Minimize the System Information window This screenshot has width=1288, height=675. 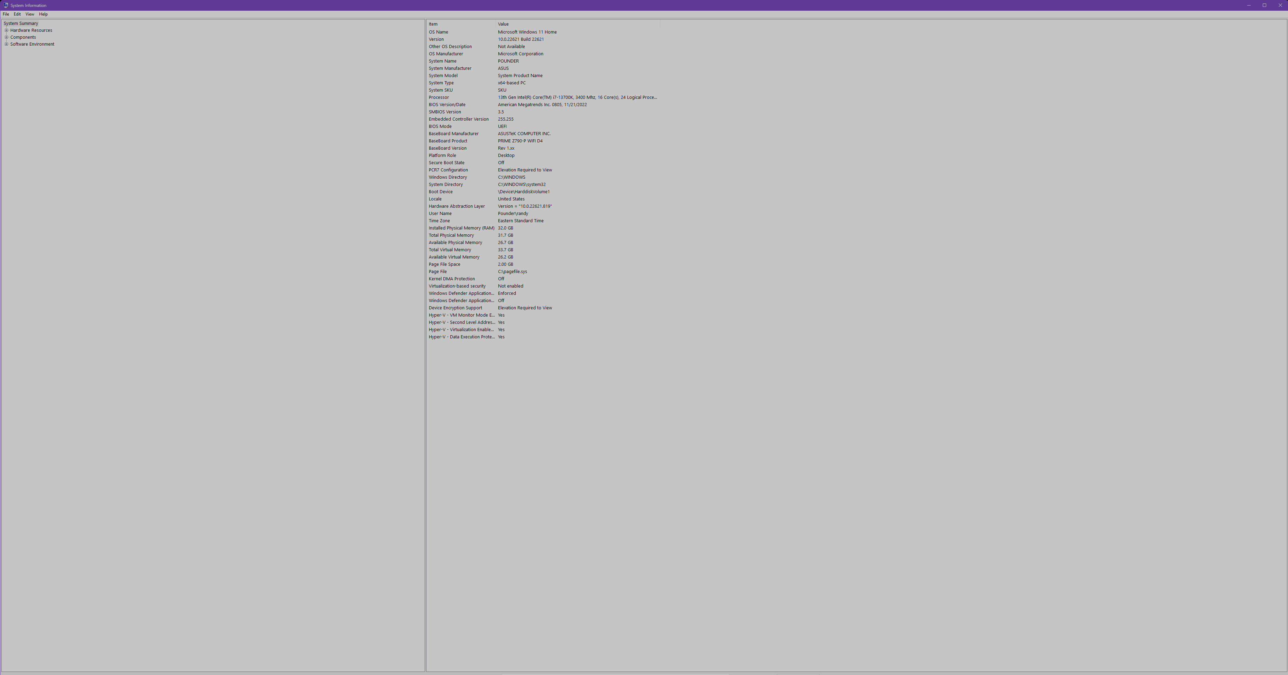(1249, 5)
